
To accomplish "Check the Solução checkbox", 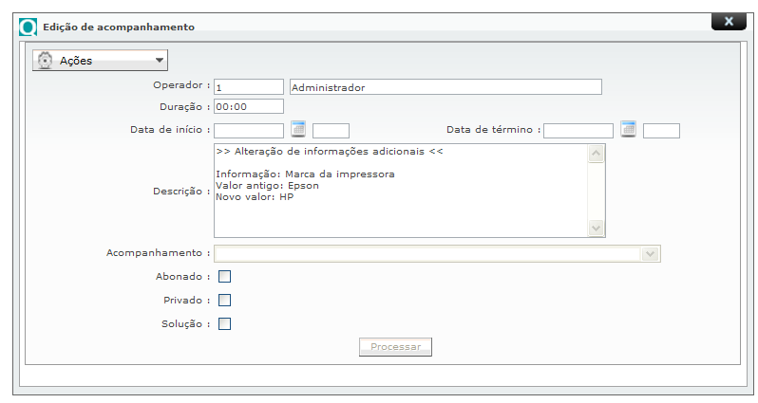I will (224, 324).
